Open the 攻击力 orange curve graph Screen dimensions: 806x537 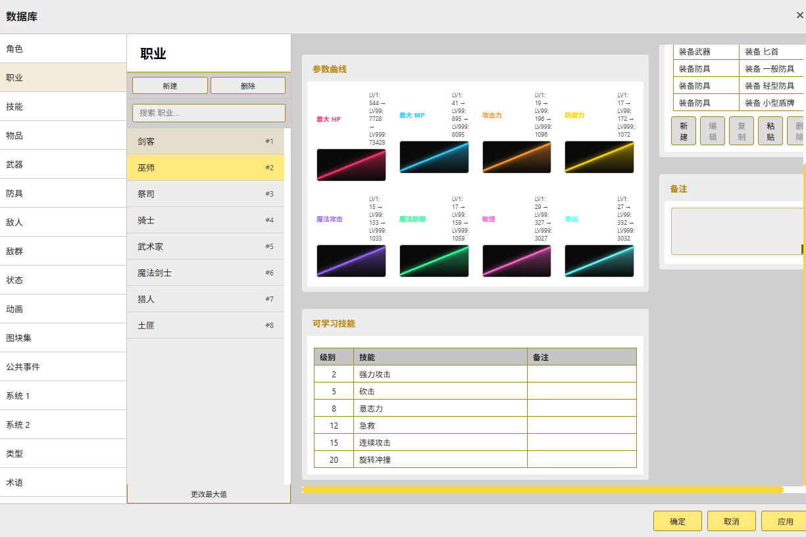(516, 157)
